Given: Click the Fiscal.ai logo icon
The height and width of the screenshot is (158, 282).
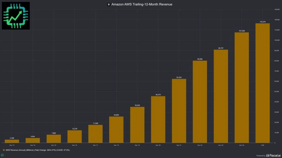Looking at the screenshot, I should 267,155.
